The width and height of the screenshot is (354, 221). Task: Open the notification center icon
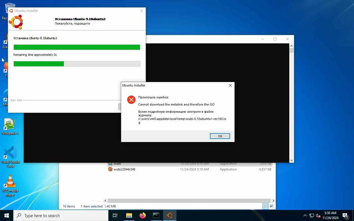pos(345,215)
